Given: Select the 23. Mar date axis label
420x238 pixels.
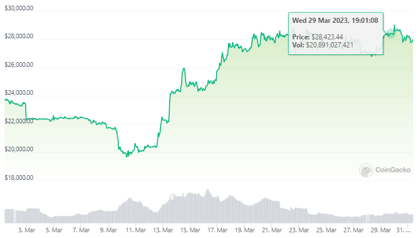Looking at the screenshot, I should tap(299, 230).
